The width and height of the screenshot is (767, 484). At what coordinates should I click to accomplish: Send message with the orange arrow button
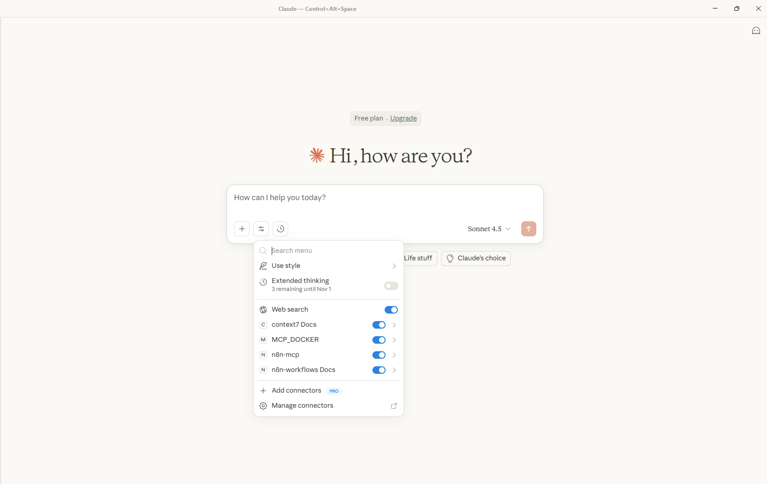pos(529,229)
